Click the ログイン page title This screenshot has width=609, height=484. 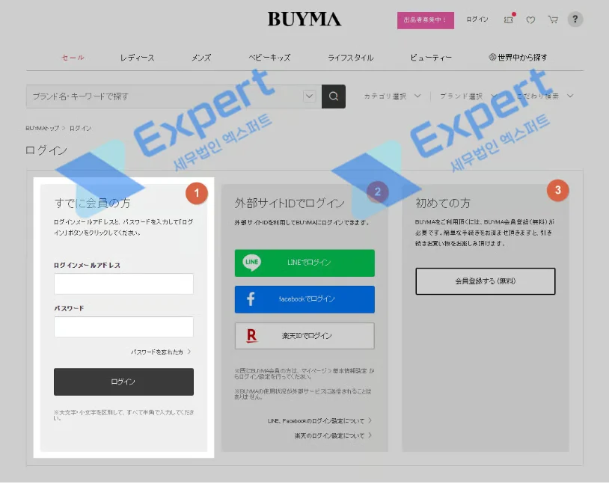click(46, 150)
